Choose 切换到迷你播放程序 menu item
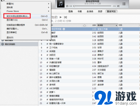The width and height of the screenshot is (140, 106). click(x=26, y=25)
